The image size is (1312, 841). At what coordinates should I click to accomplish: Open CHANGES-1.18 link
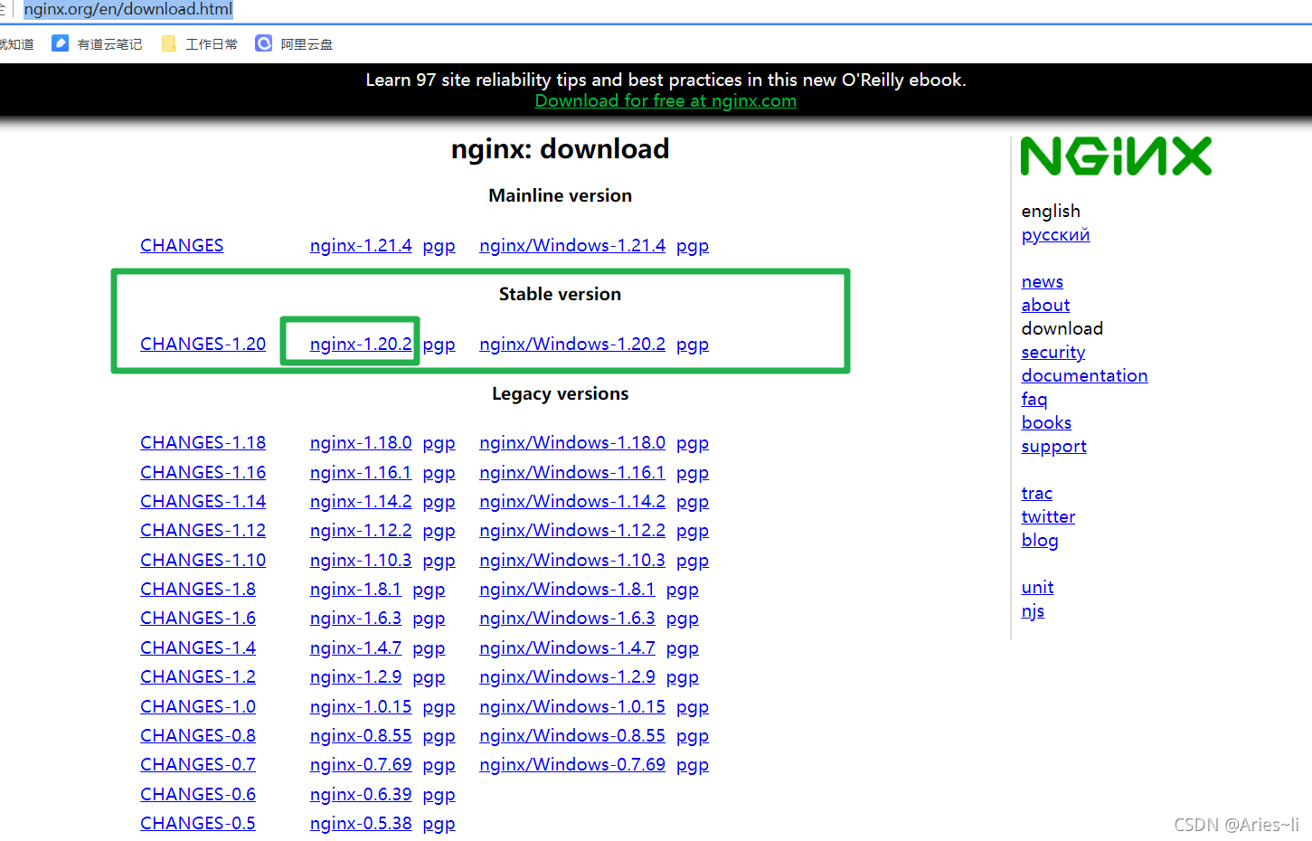coord(203,442)
